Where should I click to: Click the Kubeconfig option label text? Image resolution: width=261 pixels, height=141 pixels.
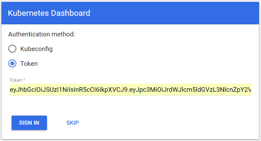point(36,49)
